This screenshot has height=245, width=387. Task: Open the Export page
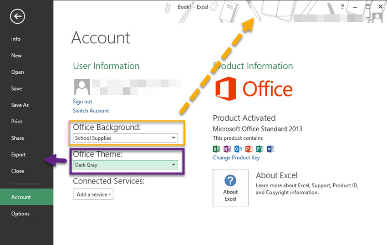(x=19, y=155)
